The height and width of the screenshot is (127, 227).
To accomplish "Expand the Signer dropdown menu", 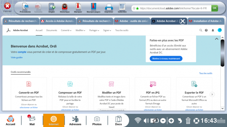I will point(107,30).
